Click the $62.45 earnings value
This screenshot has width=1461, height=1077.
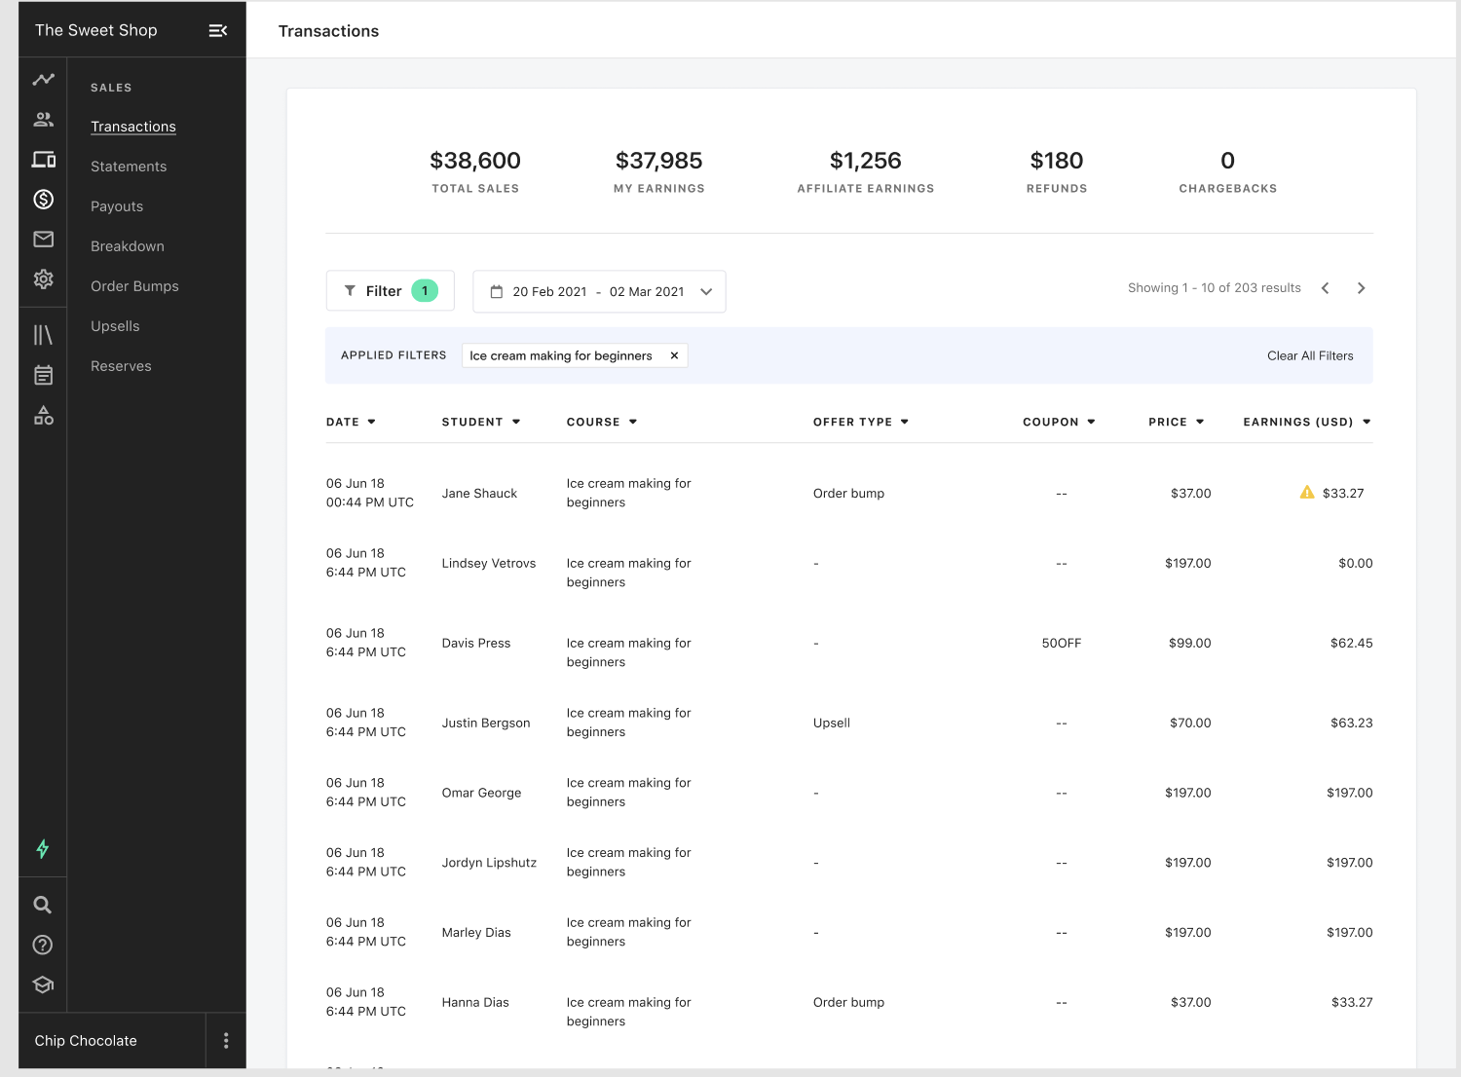(1352, 643)
